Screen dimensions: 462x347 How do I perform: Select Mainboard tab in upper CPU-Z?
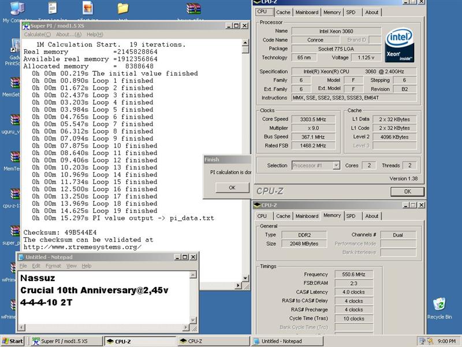[x=307, y=12]
